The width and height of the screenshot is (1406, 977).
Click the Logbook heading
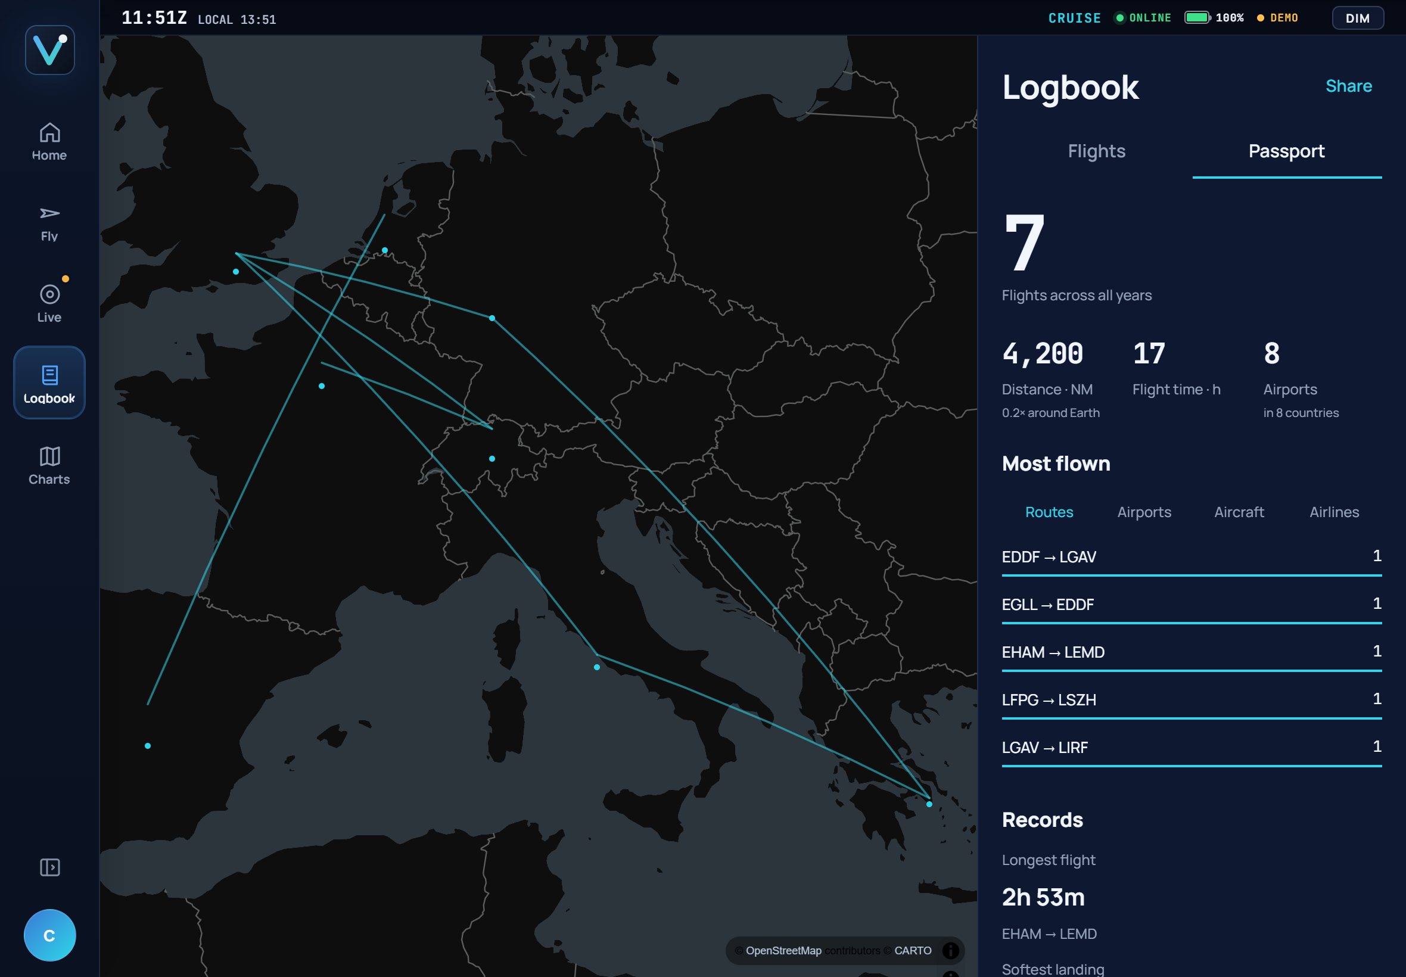click(x=1070, y=88)
